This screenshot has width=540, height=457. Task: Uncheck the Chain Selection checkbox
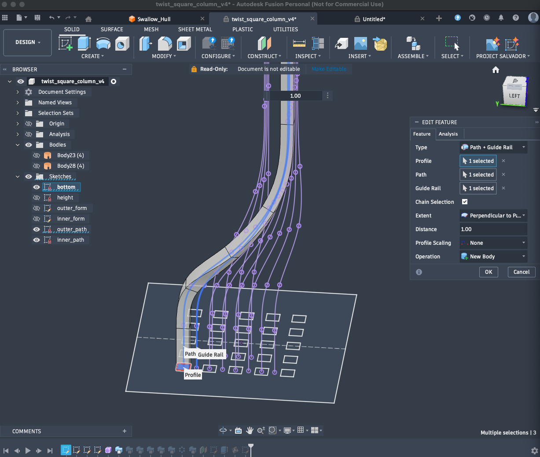point(465,202)
